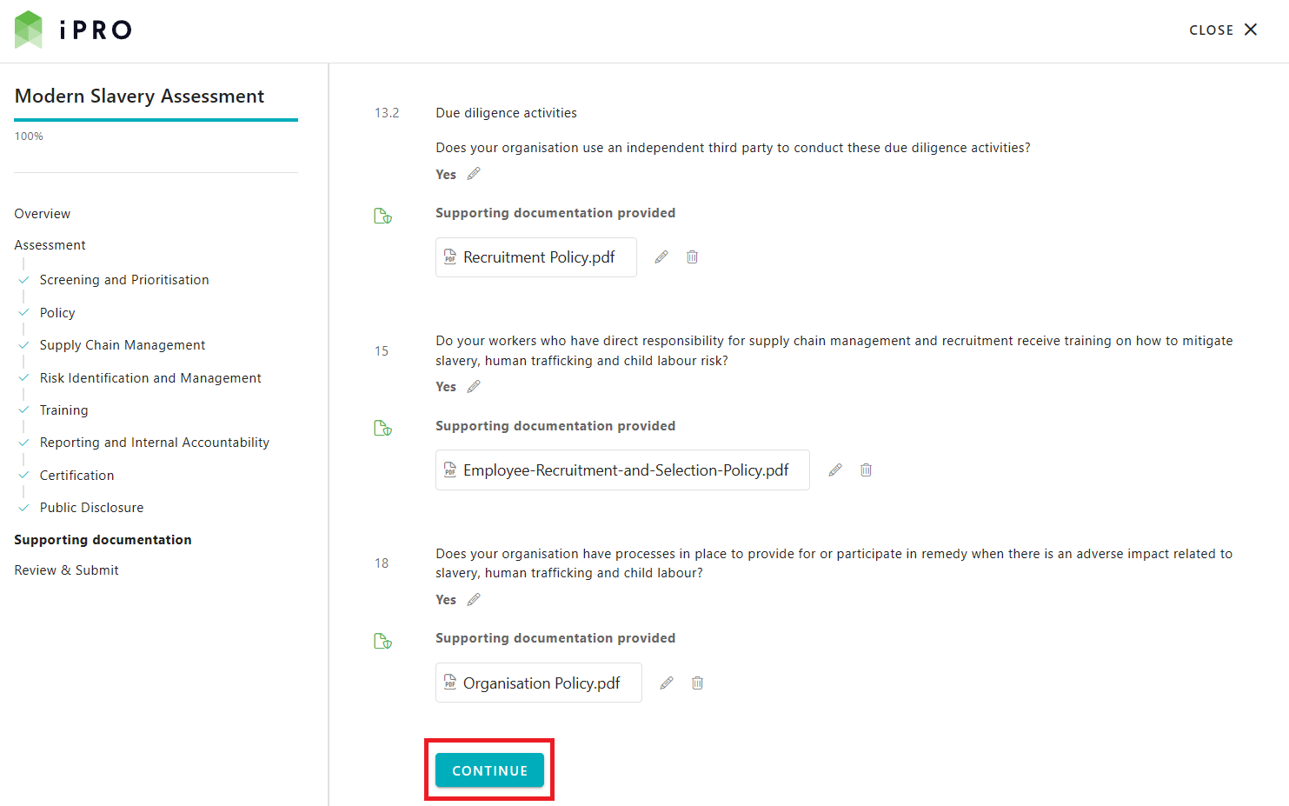Delete the Recruitment Policy.pdf file
This screenshot has width=1289, height=806.
pos(692,257)
